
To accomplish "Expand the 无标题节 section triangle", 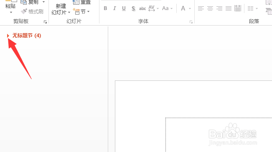I will click(x=8, y=36).
